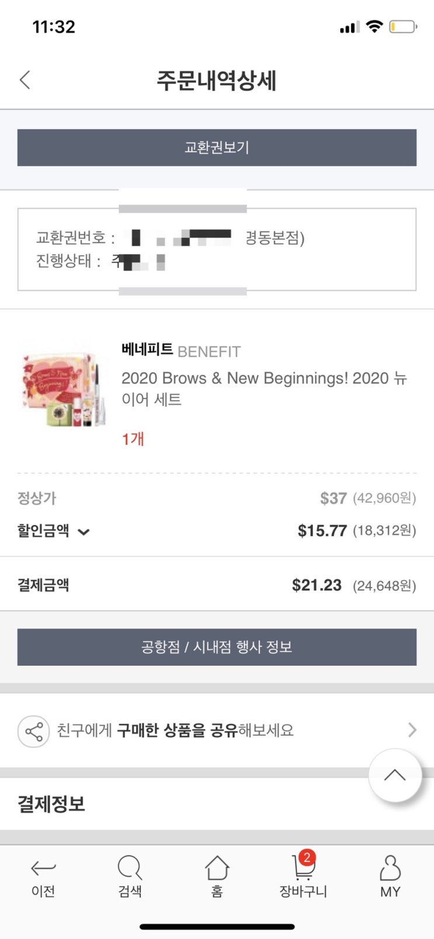Go to 홈 house icon
Image resolution: width=434 pixels, height=939 pixels.
pos(217,868)
